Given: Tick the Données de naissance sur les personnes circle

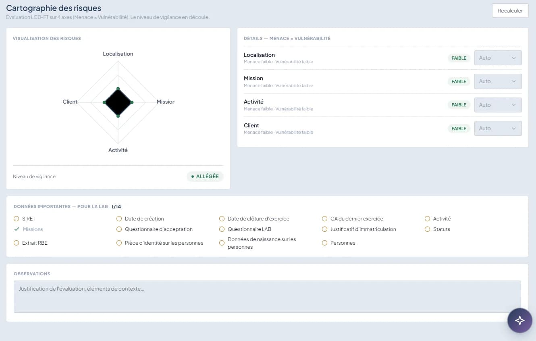Looking at the screenshot, I should point(222,243).
